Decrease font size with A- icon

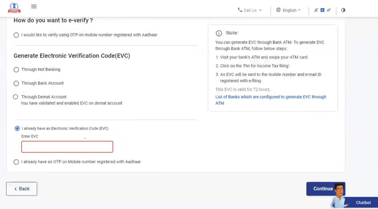[316, 10]
